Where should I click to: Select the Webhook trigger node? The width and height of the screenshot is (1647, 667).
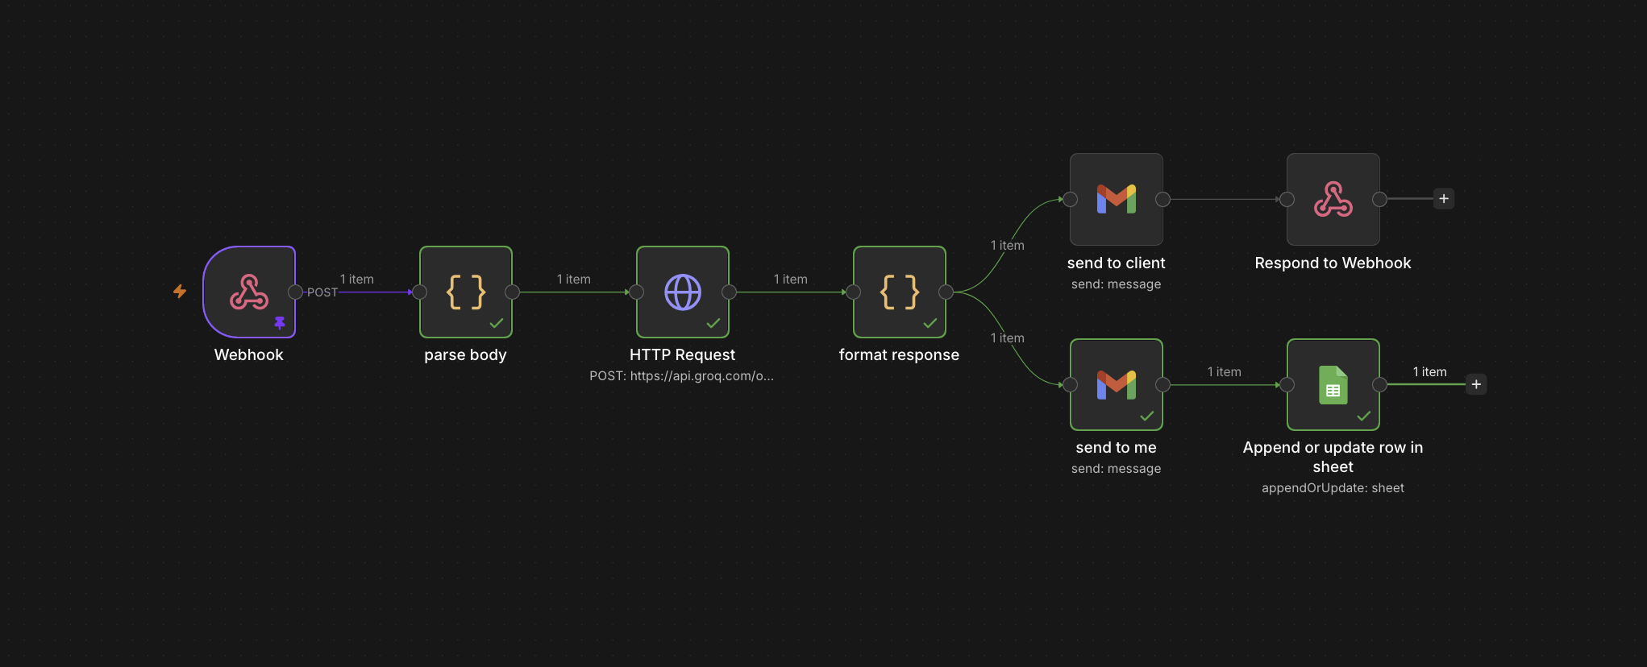[x=249, y=292]
